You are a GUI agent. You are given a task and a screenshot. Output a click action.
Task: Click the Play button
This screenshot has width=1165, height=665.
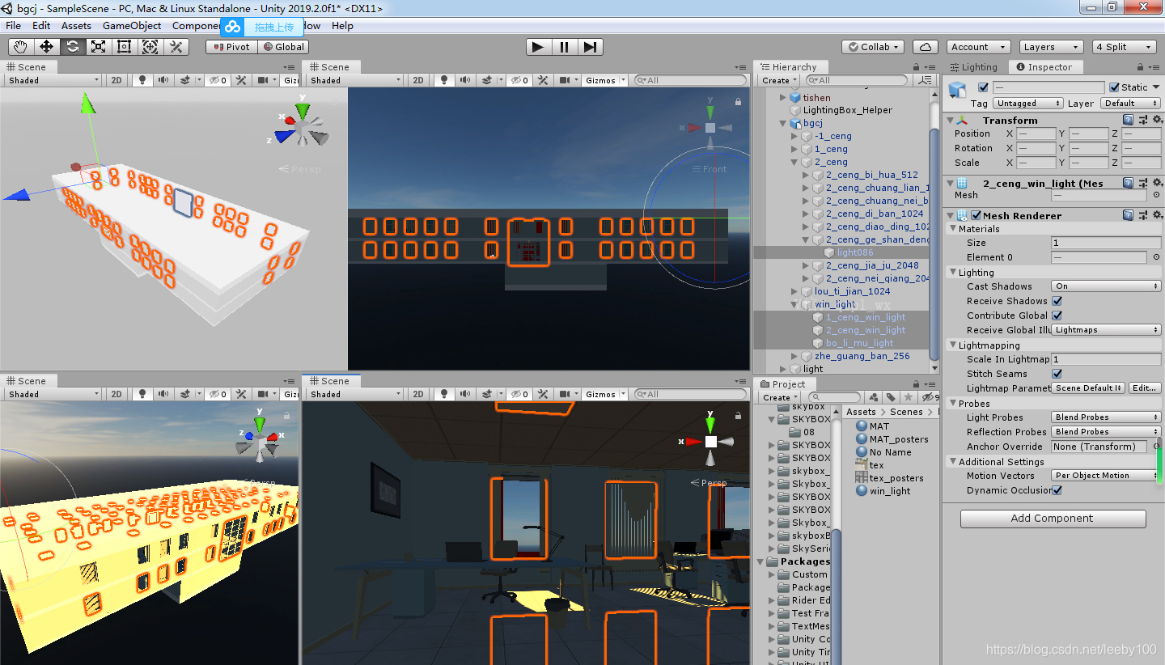tap(538, 47)
